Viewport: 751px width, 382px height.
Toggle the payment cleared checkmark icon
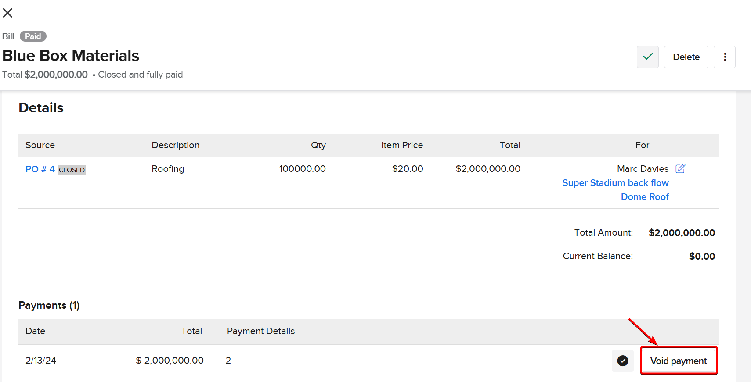[x=622, y=361]
